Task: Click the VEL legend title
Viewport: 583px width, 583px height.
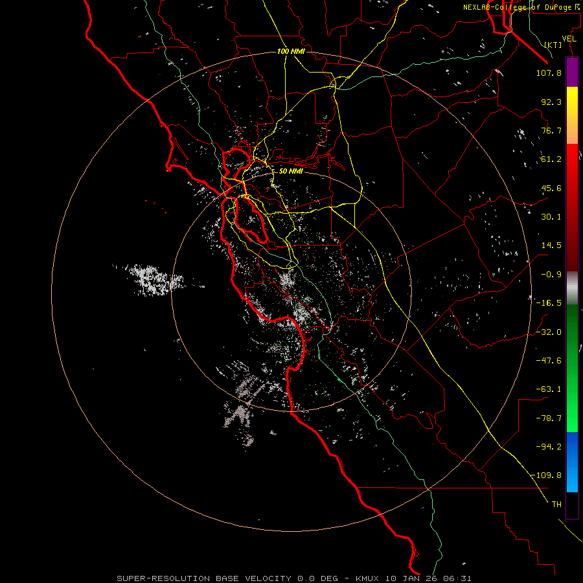Action: point(569,39)
